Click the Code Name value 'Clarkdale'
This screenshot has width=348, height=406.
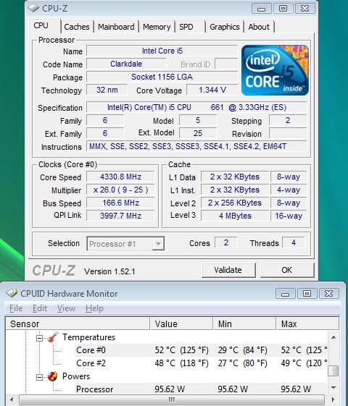point(126,64)
